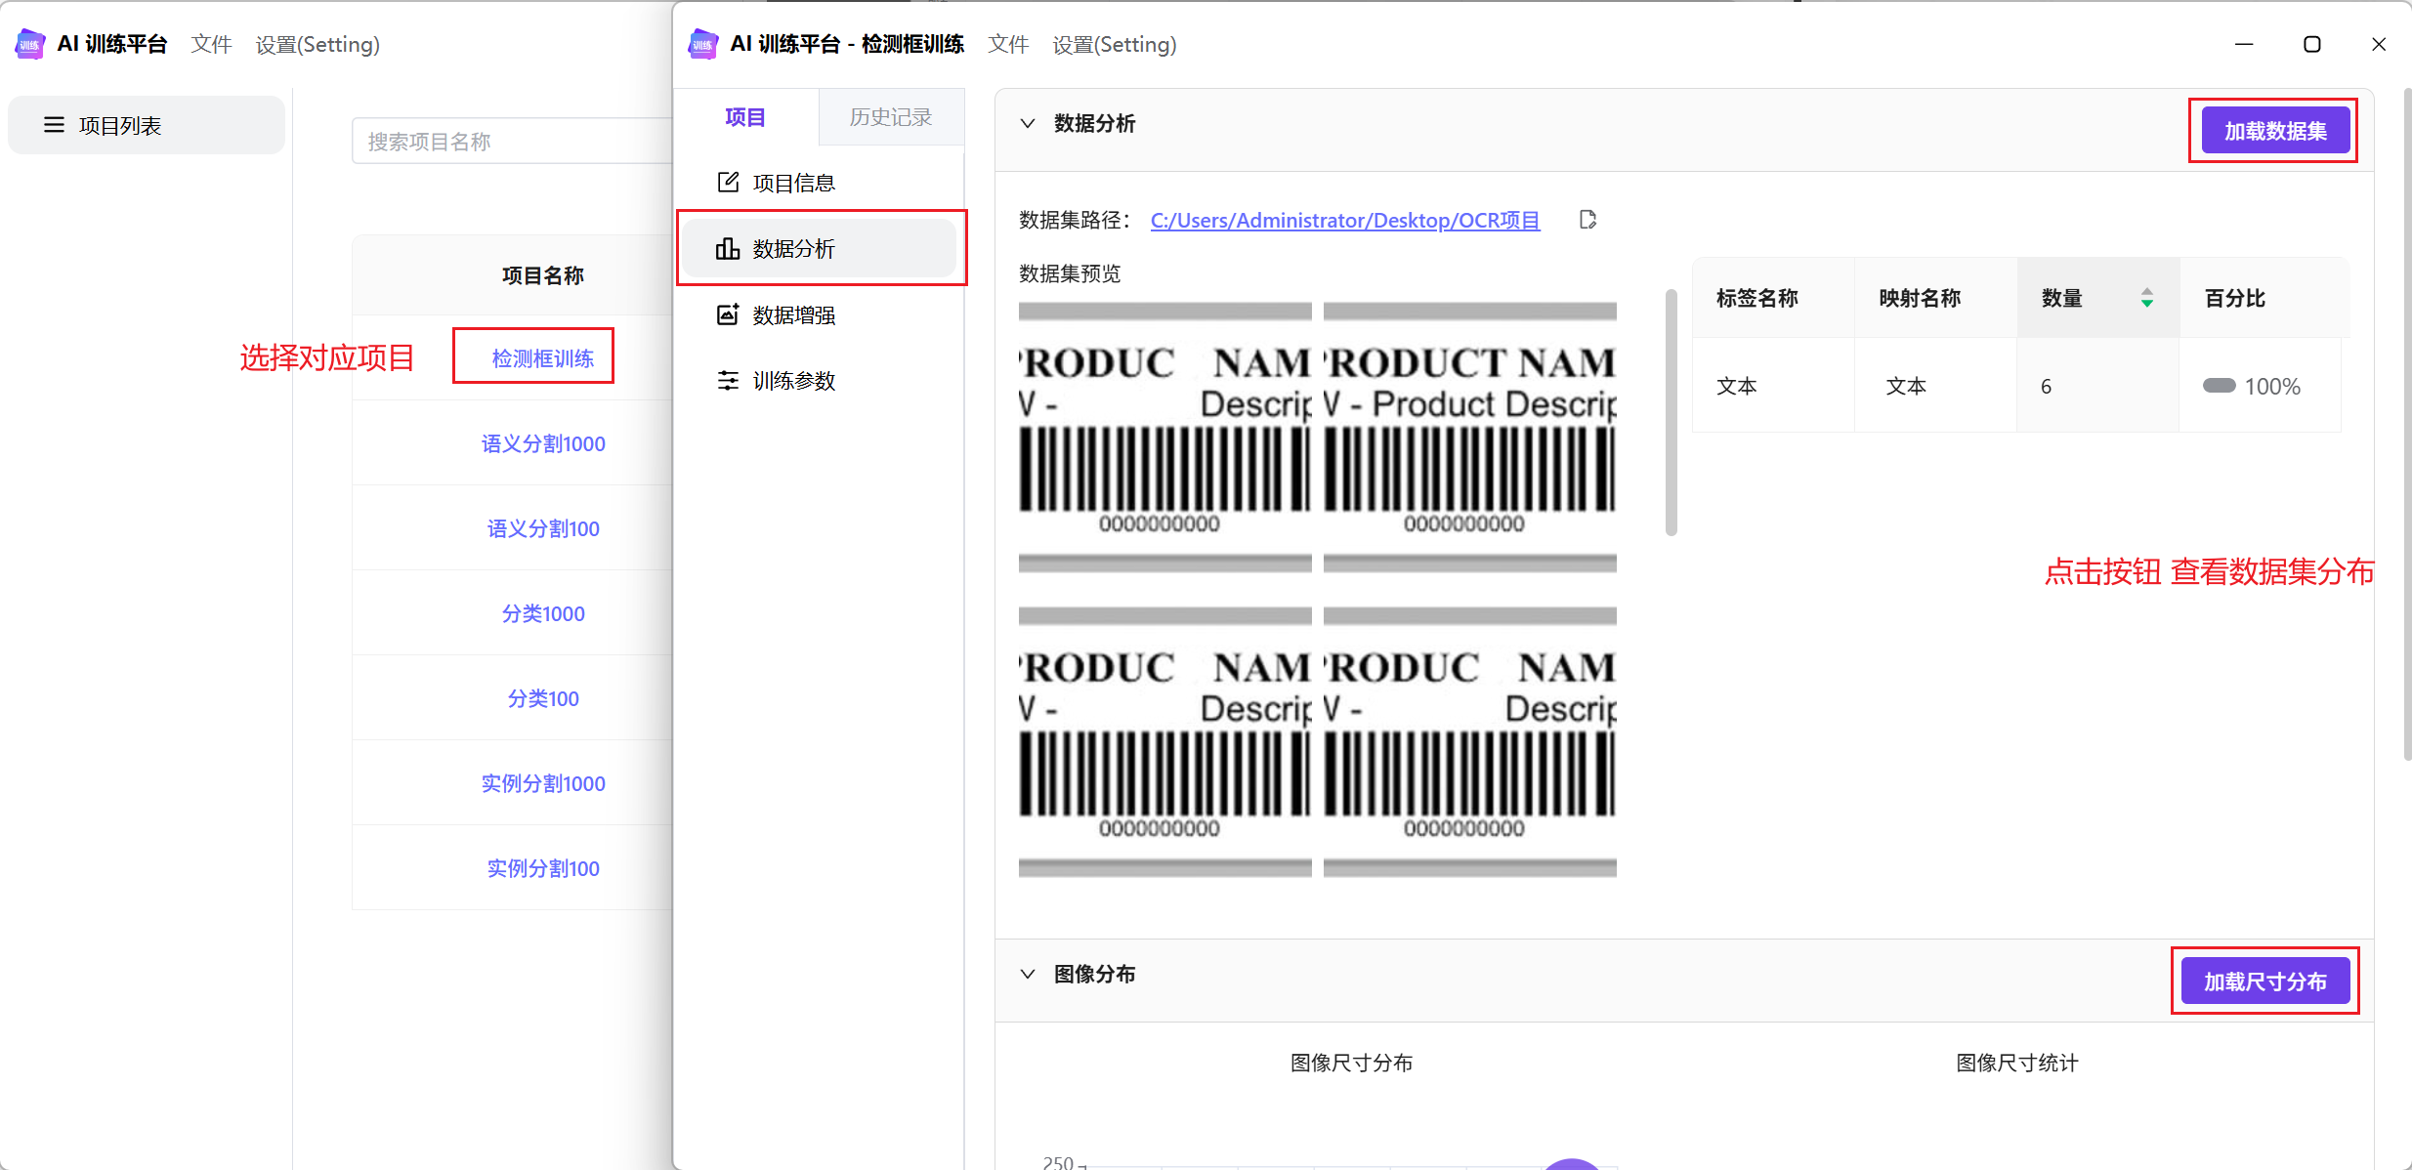Click the 加载尺寸分布 button
Viewport: 2412px width, 1170px height.
click(2265, 982)
